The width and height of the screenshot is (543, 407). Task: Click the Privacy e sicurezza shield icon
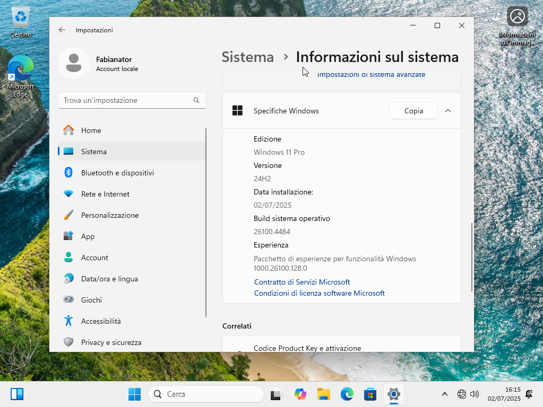pyautogui.click(x=68, y=342)
